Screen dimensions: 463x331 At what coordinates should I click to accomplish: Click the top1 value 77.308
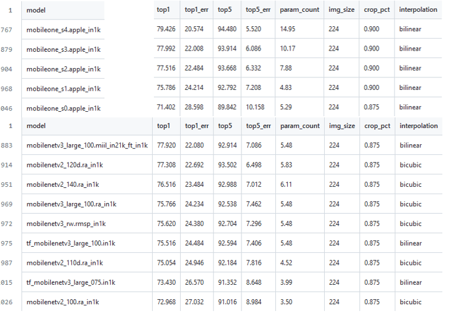pyautogui.click(x=166, y=165)
